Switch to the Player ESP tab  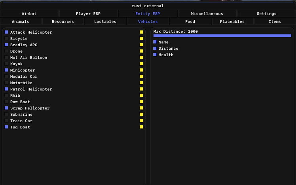coord(88,13)
